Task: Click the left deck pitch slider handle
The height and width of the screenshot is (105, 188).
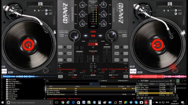Action: (40, 4)
